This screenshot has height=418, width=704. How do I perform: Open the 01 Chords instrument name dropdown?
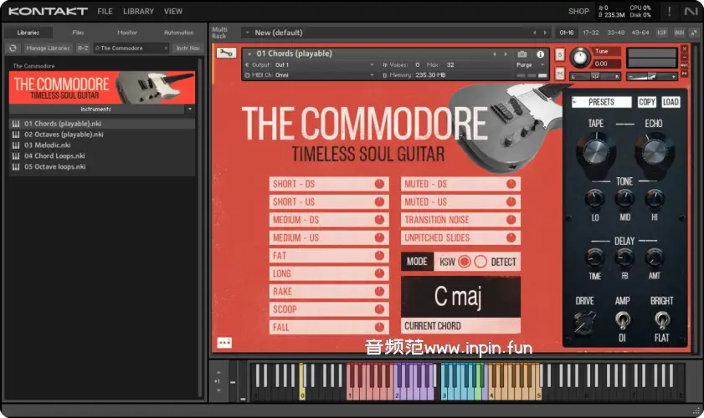(x=249, y=54)
